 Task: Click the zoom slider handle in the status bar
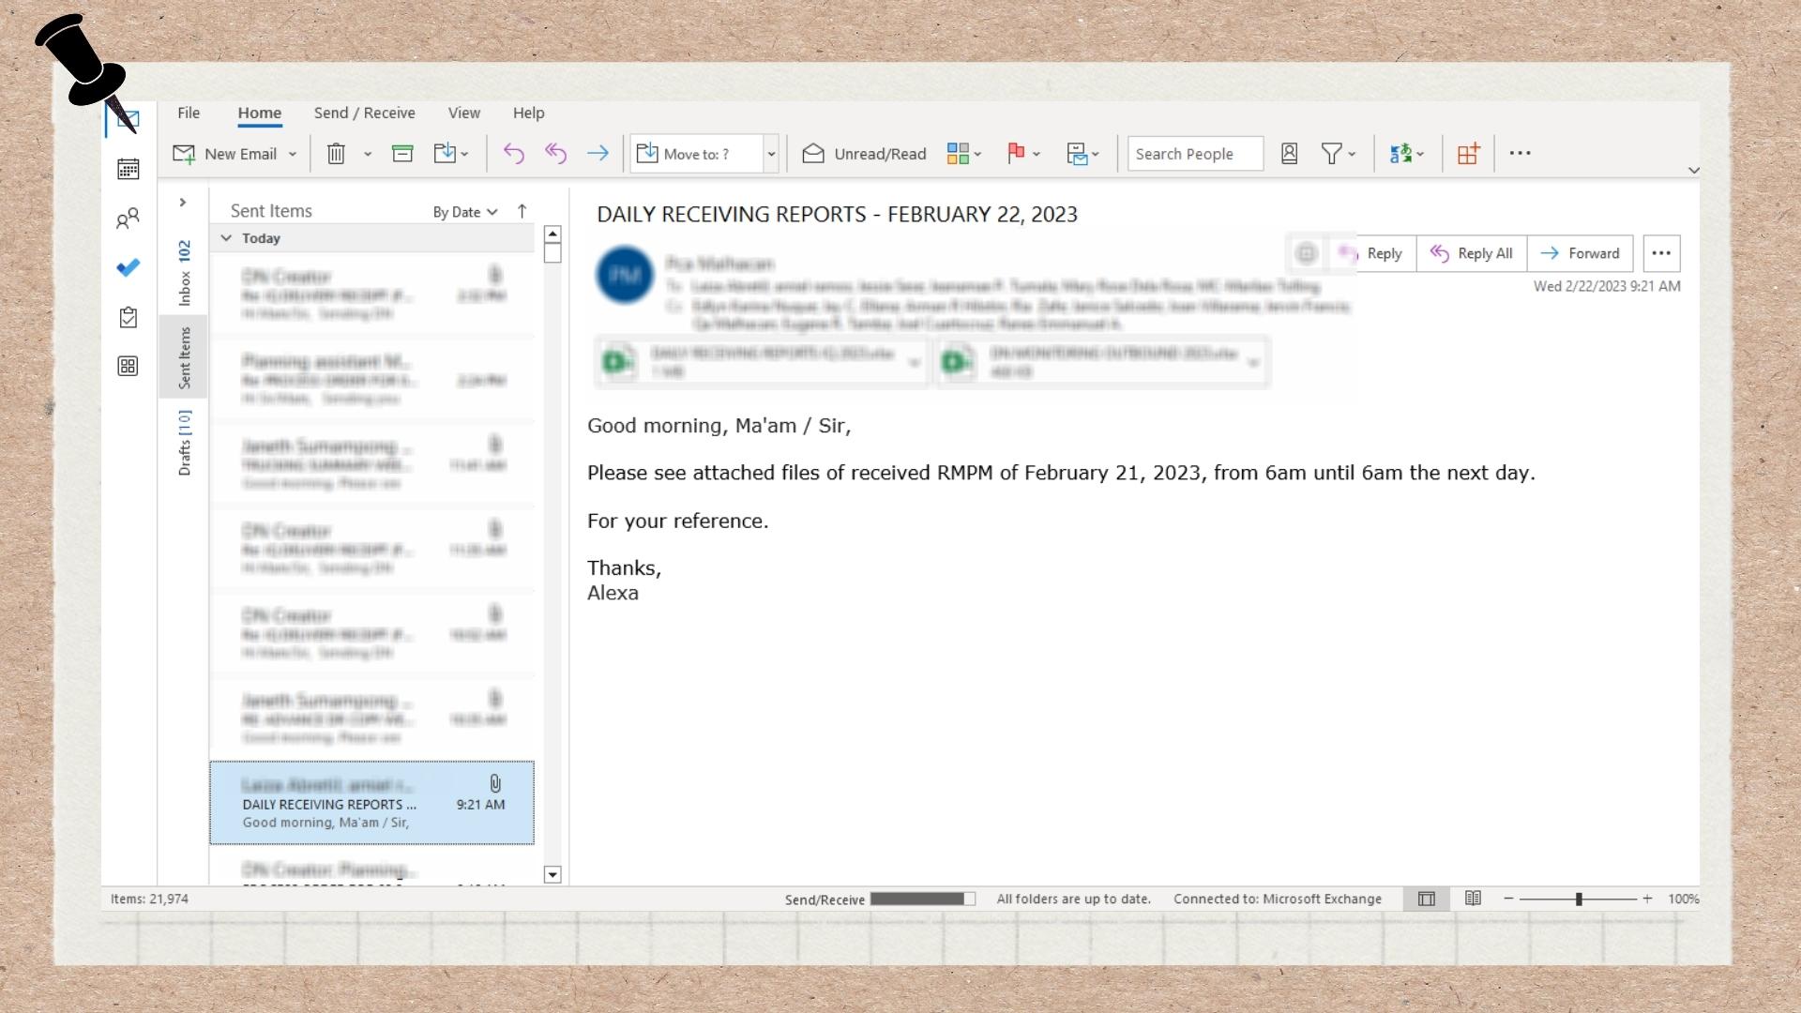1579,899
